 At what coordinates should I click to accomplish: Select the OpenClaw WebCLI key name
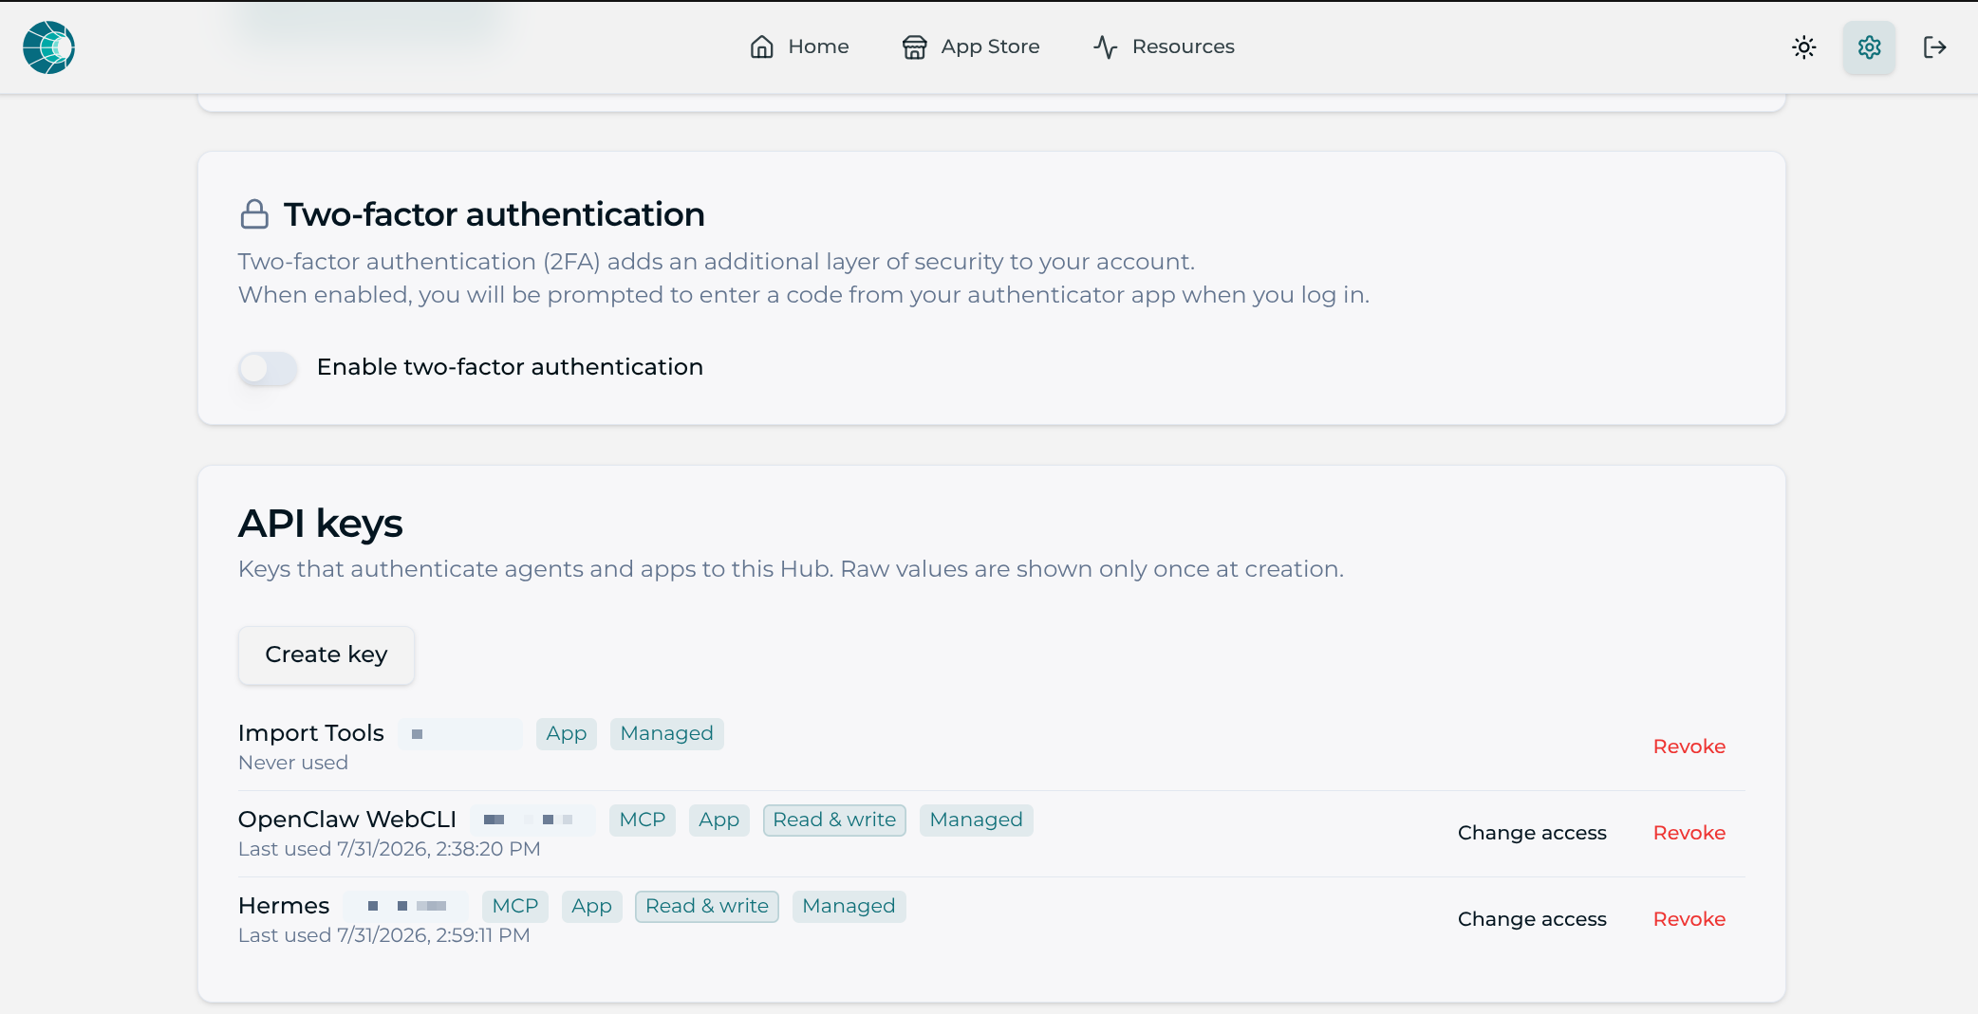click(x=347, y=820)
